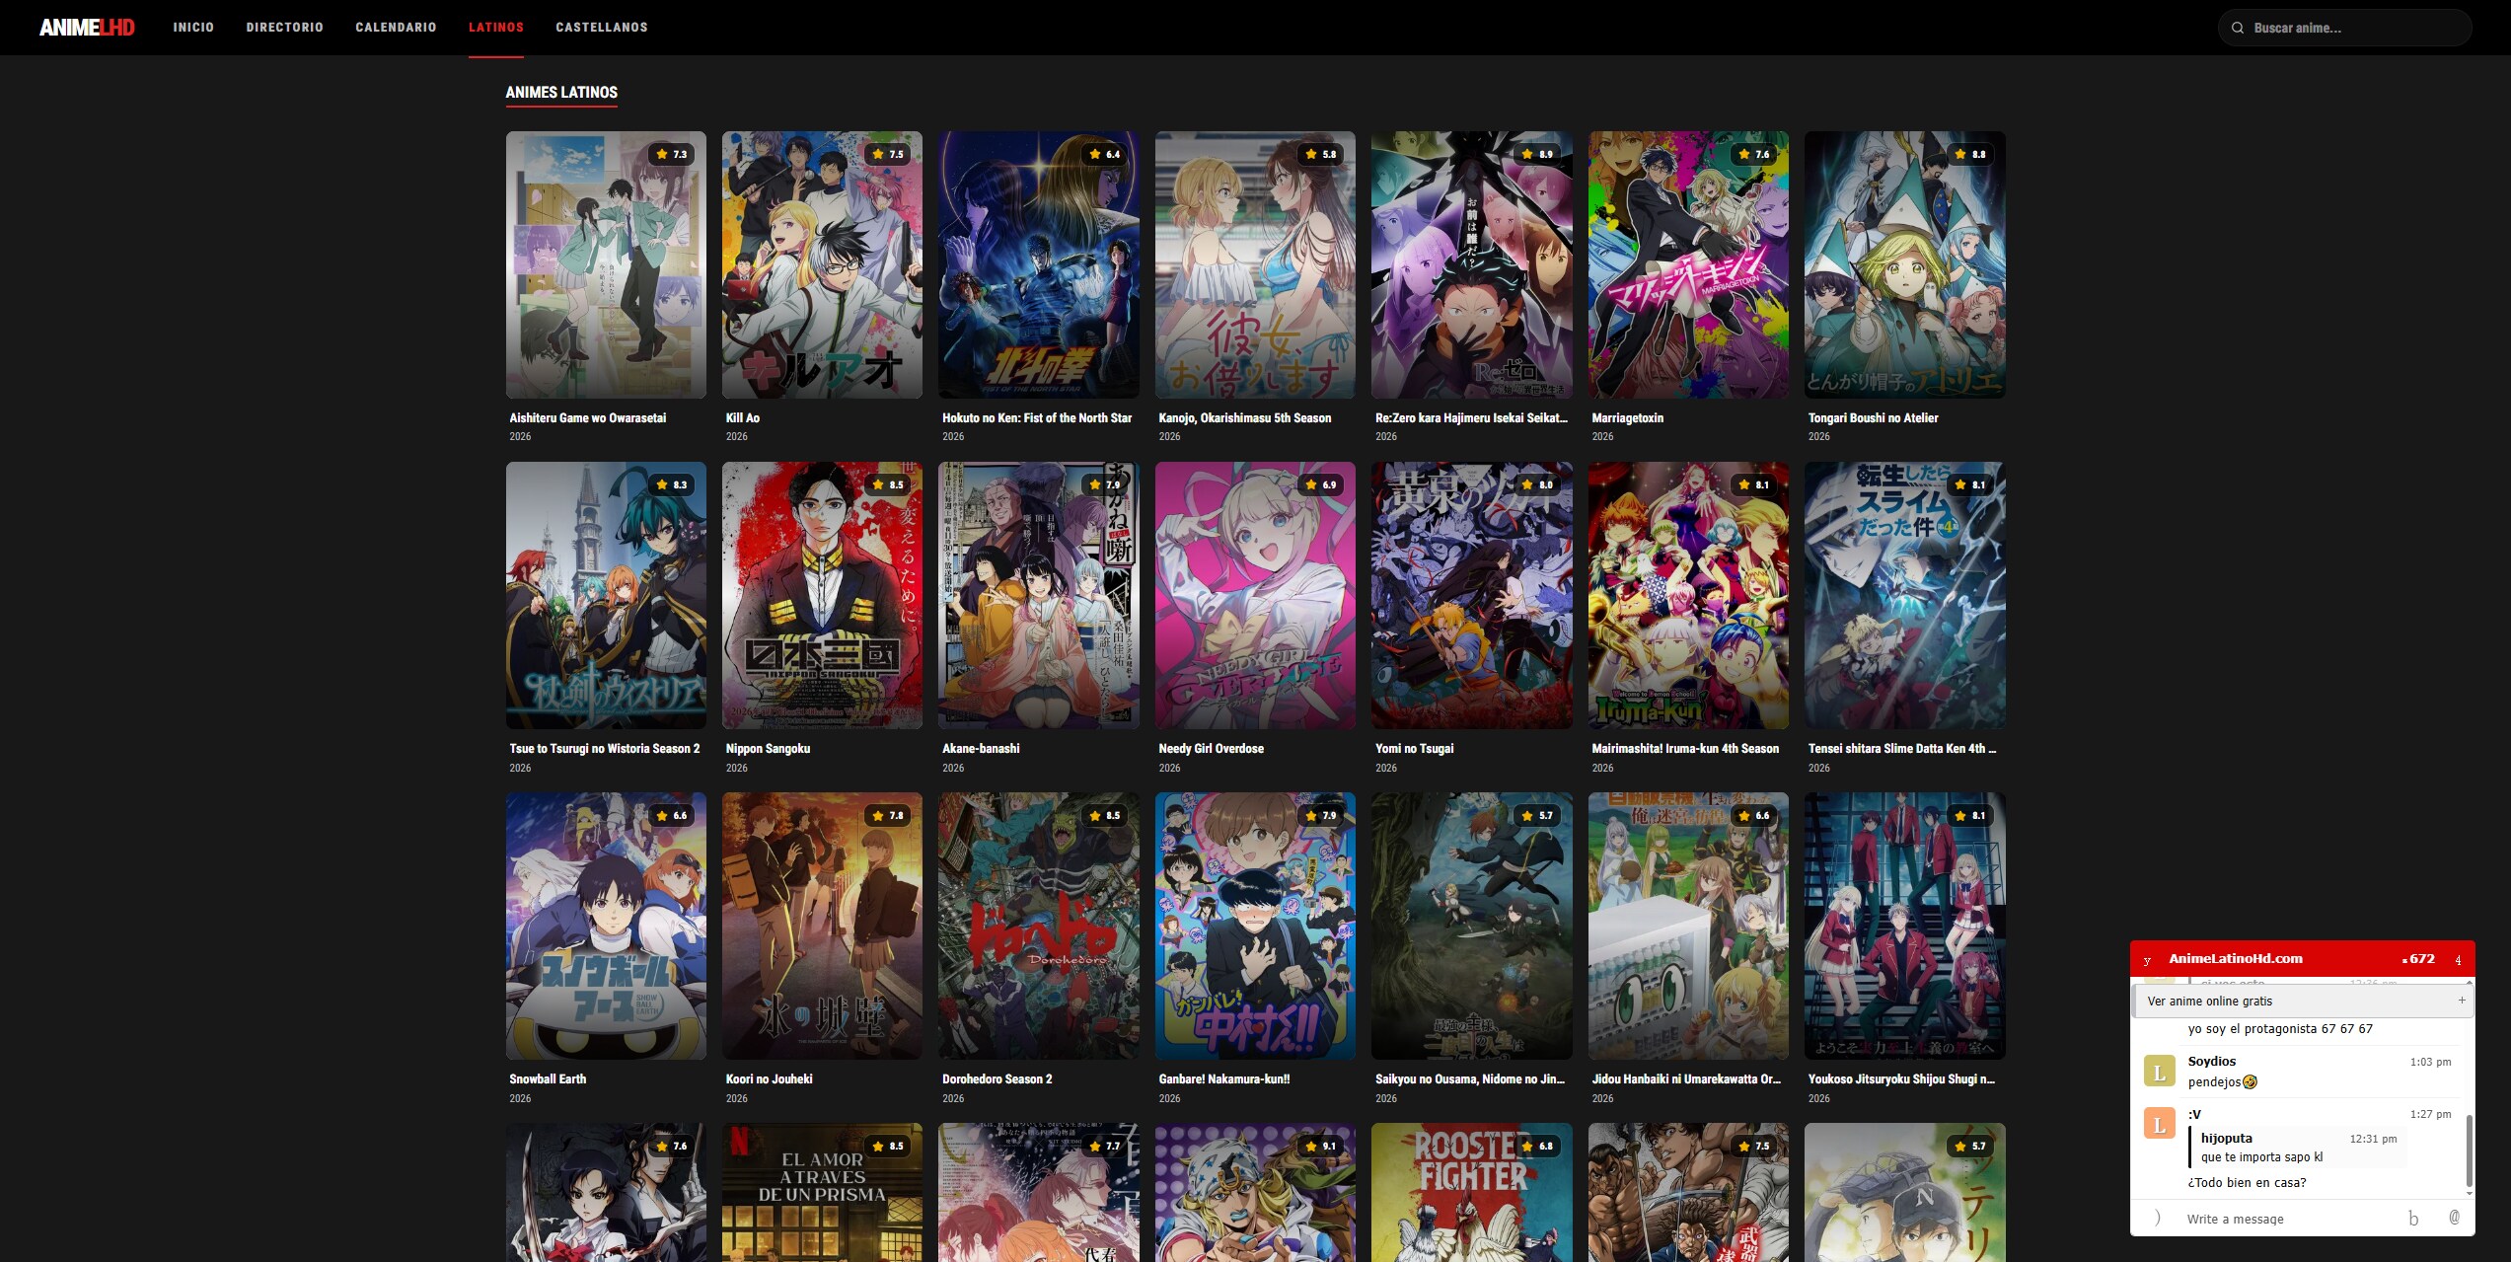The width and height of the screenshot is (2511, 1262).
Task: Open the 'El Amor a Través de un Prisma' poster
Action: click(822, 1192)
